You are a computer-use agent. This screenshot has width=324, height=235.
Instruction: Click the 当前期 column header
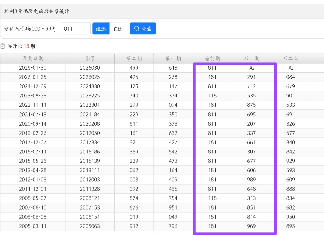point(212,58)
